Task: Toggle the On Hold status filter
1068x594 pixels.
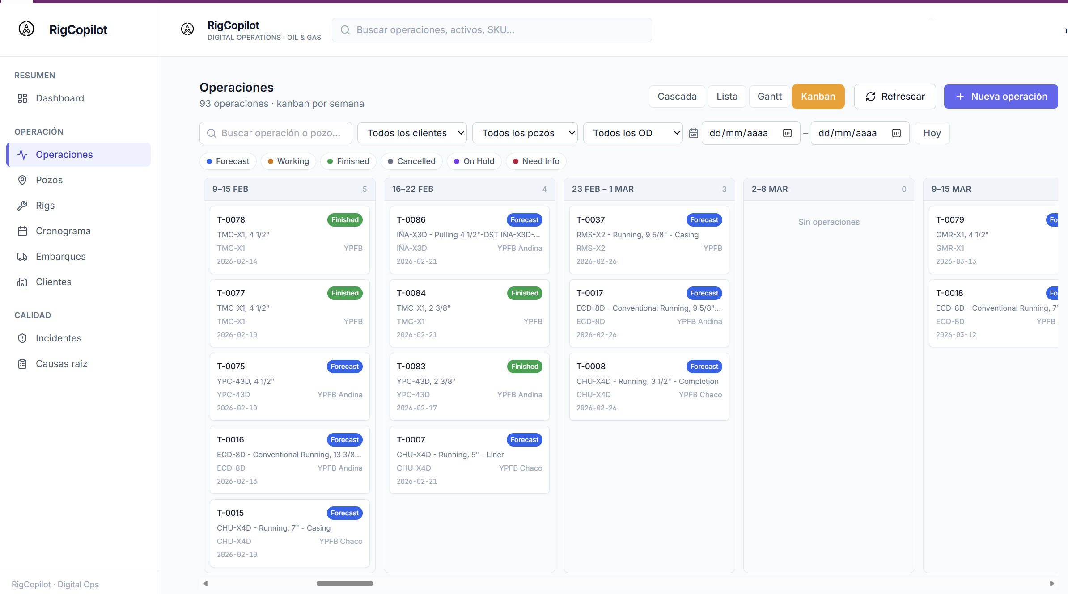Action: (474, 161)
